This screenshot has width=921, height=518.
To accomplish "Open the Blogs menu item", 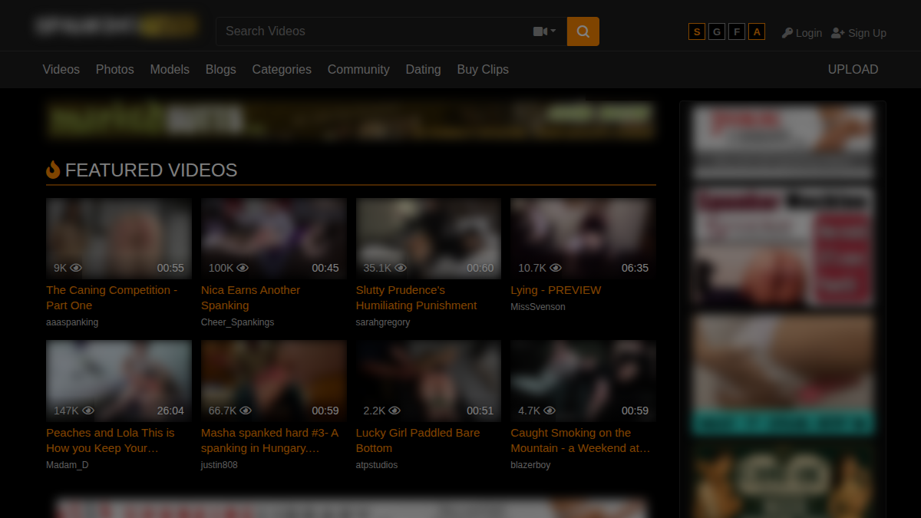I will click(221, 69).
